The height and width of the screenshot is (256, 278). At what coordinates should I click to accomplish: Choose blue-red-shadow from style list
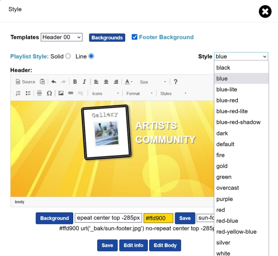pos(238,122)
